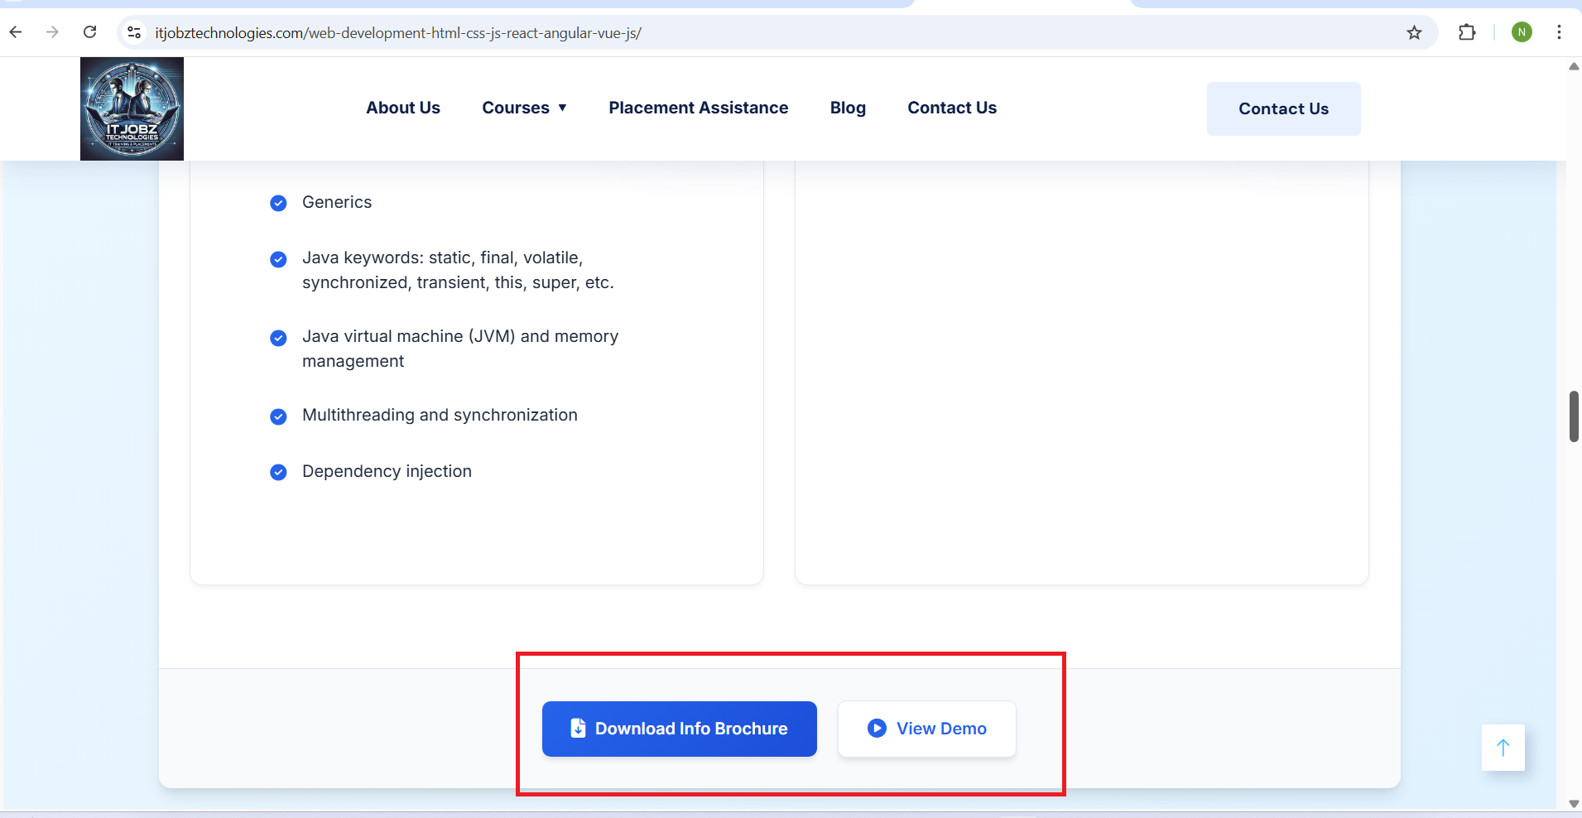The width and height of the screenshot is (1582, 818).
Task: Click the browser forward arrow
Action: (x=53, y=32)
